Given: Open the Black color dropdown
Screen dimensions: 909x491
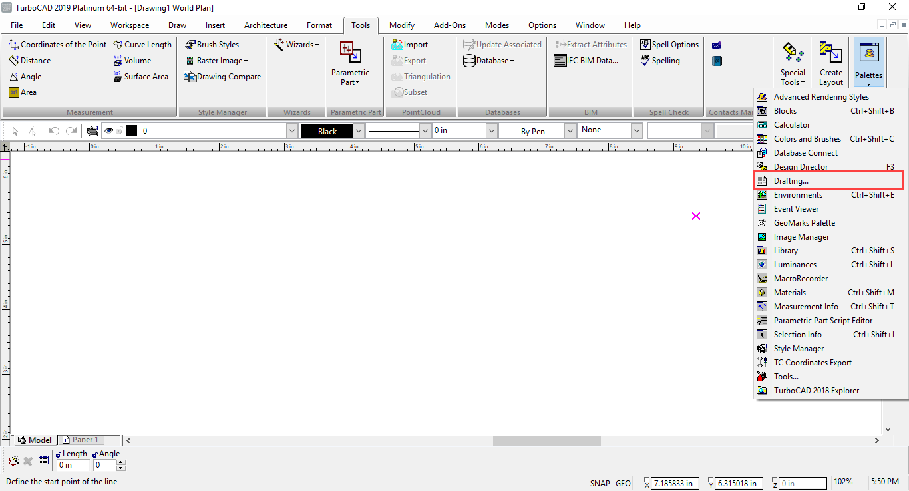Looking at the screenshot, I should coord(359,131).
